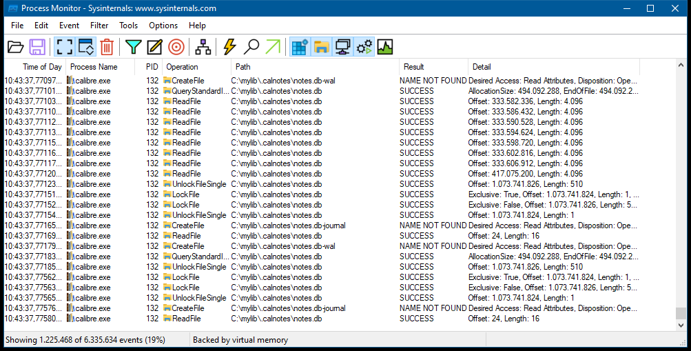Image resolution: width=691 pixels, height=351 pixels.
Task: Click 'Offset: 333.606.912, Length: 4.096' detail
Action: tap(525, 163)
